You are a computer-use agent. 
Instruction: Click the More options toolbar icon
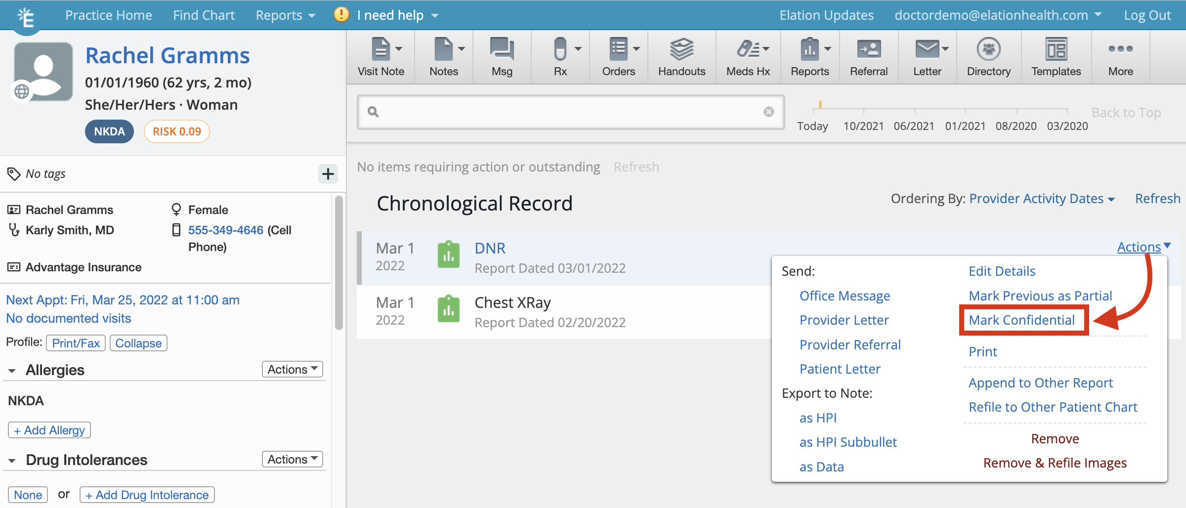pyautogui.click(x=1120, y=55)
